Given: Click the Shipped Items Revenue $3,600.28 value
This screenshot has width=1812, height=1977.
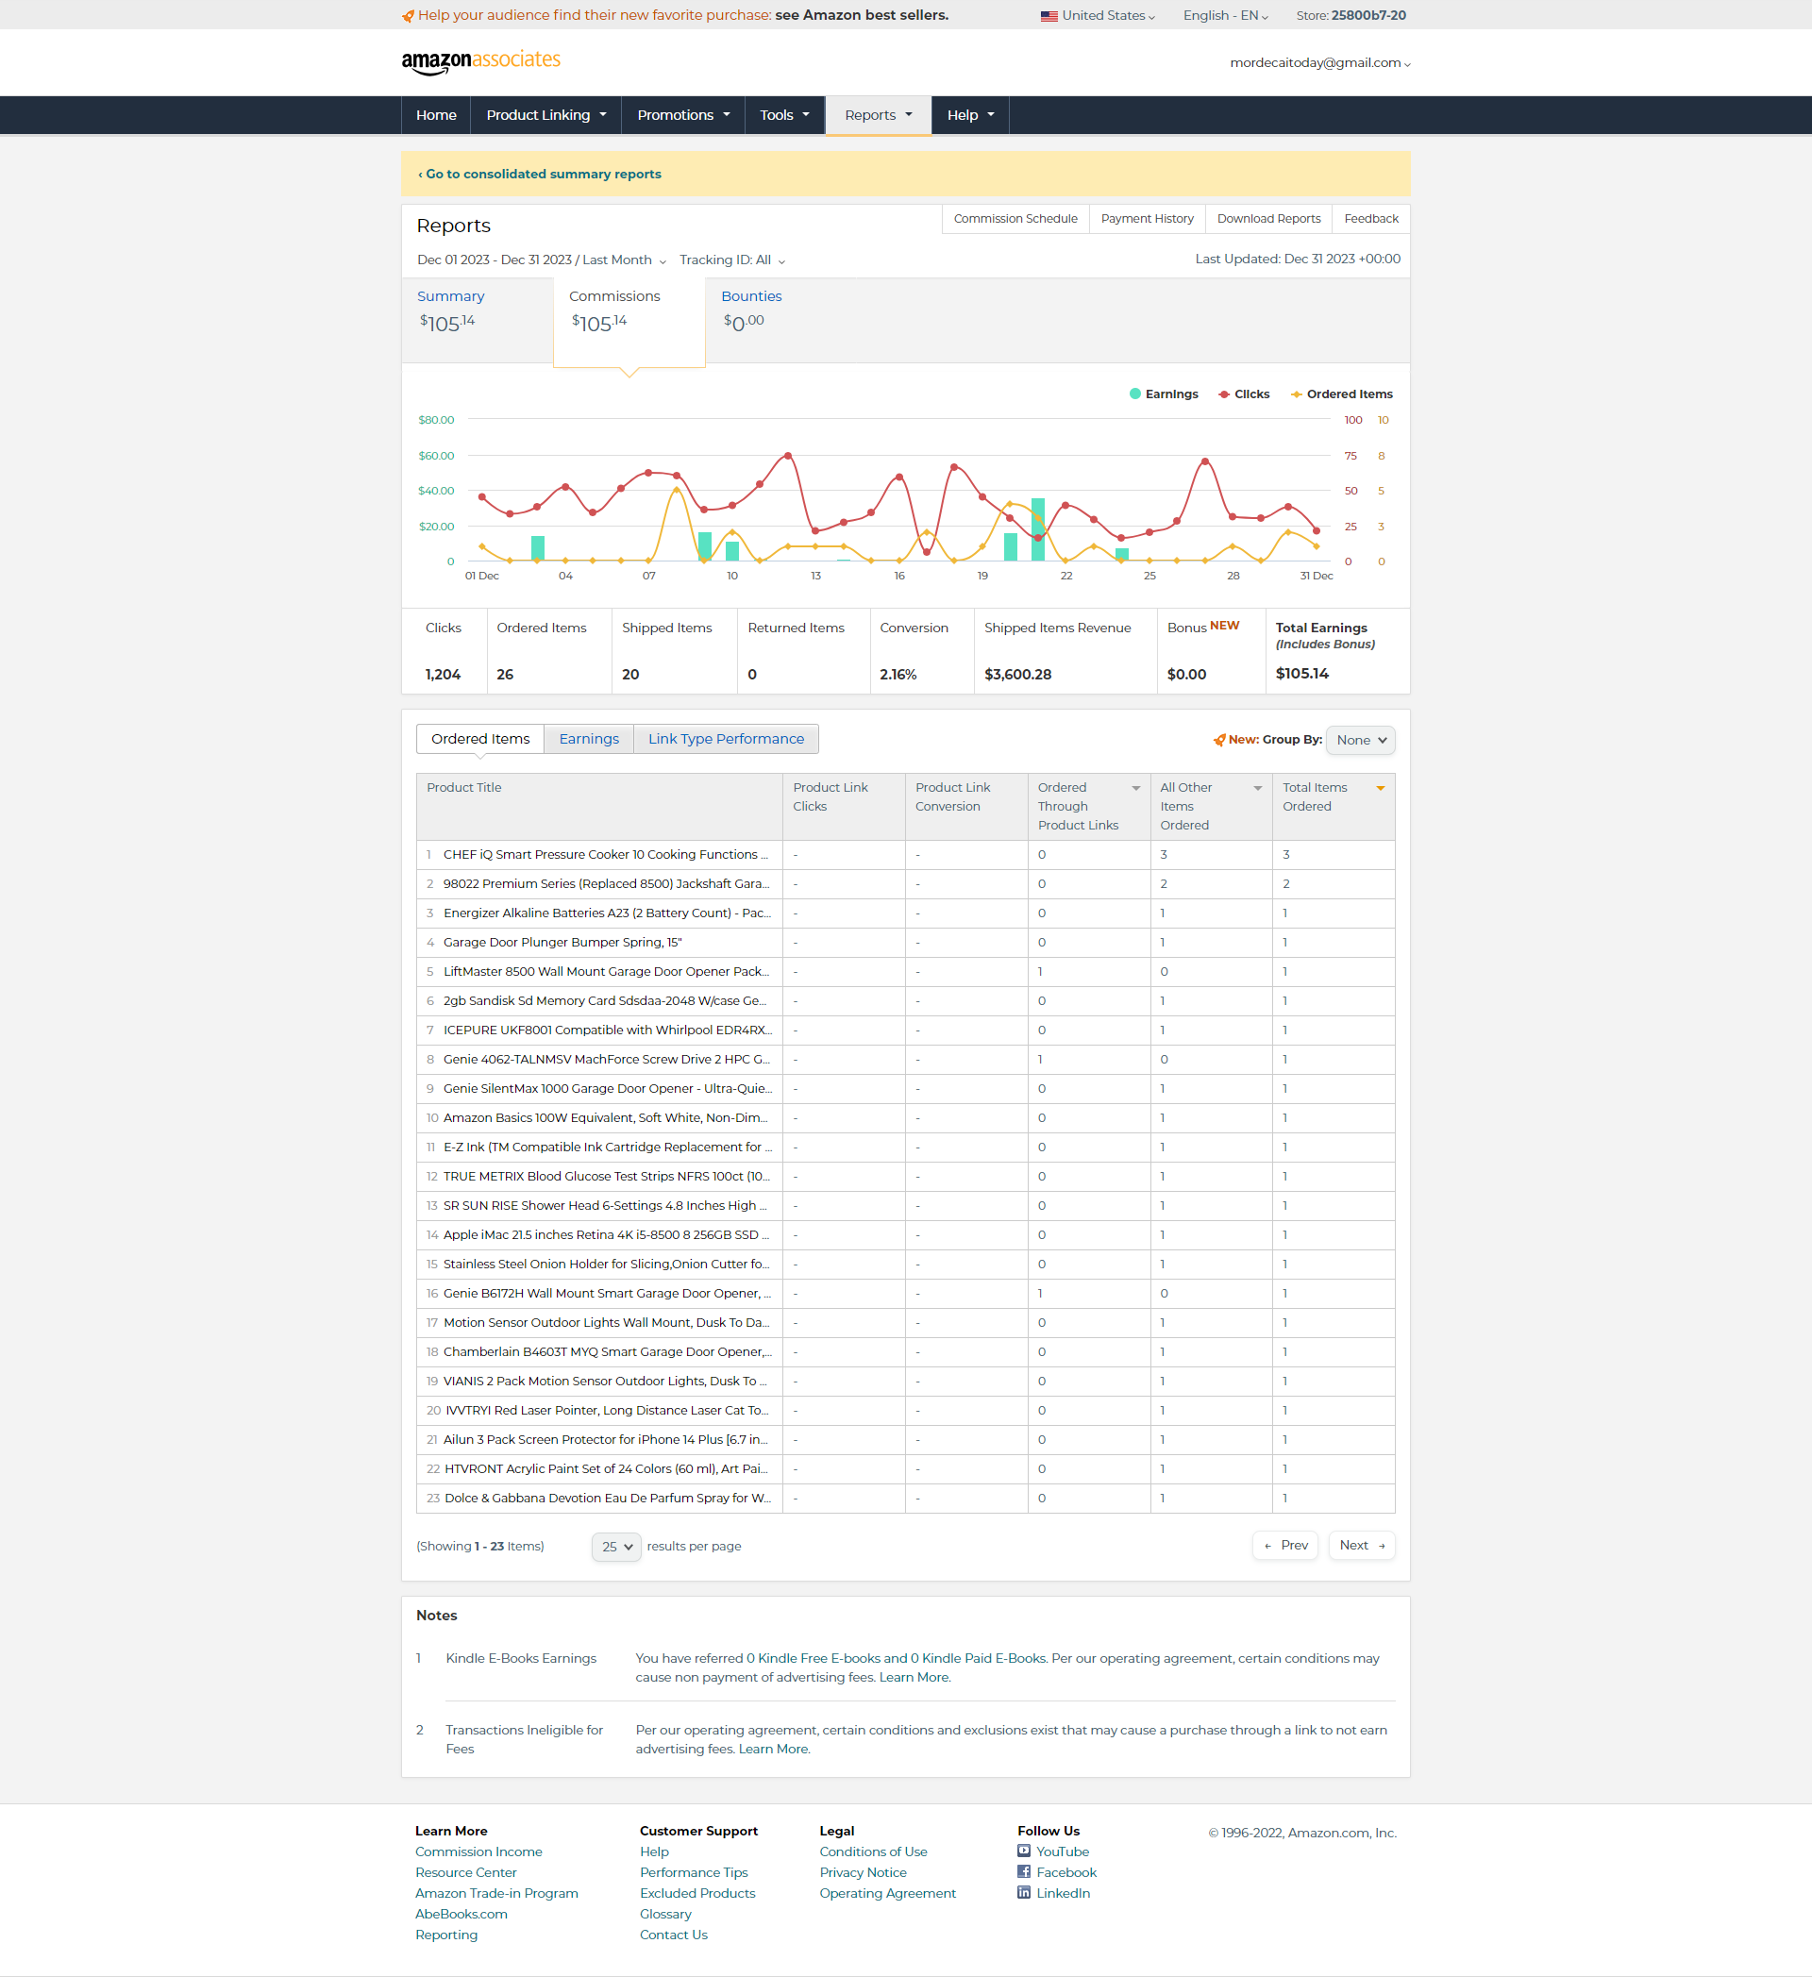Looking at the screenshot, I should (1016, 675).
